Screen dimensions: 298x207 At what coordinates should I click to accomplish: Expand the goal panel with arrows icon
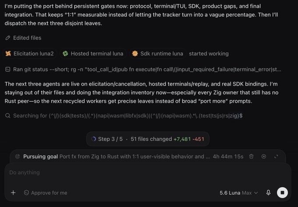click(276, 157)
